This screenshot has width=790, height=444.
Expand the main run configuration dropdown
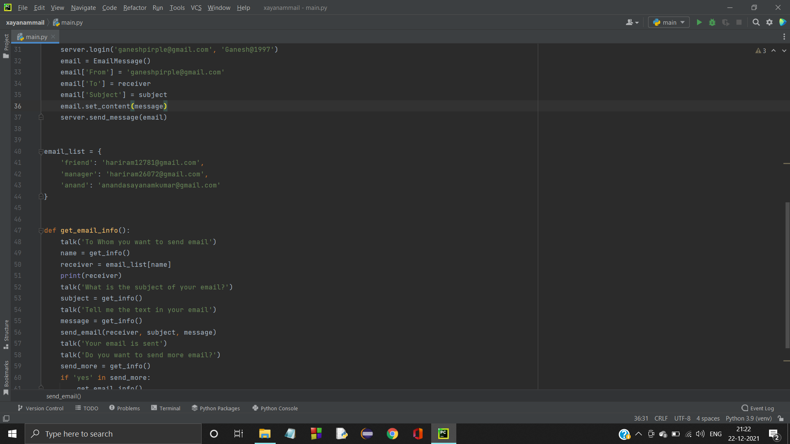tap(669, 22)
